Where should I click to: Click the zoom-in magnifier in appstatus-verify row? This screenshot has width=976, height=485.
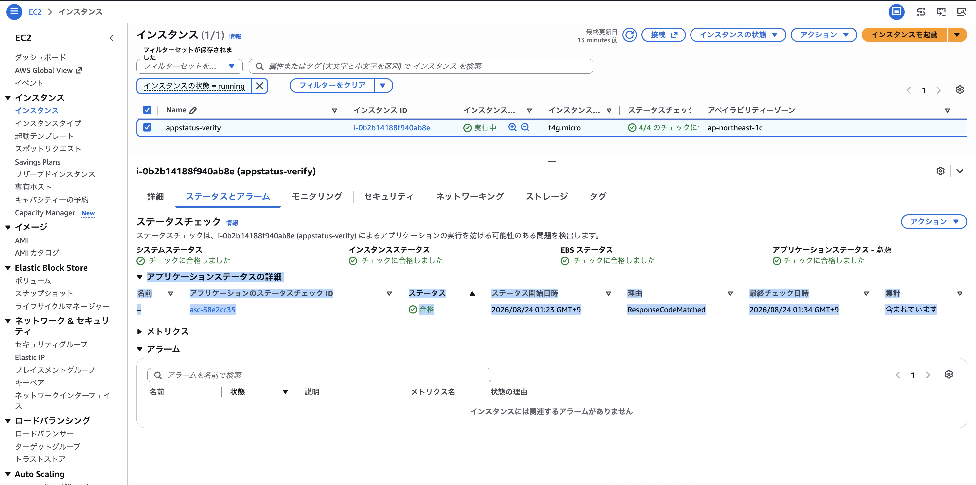click(512, 128)
